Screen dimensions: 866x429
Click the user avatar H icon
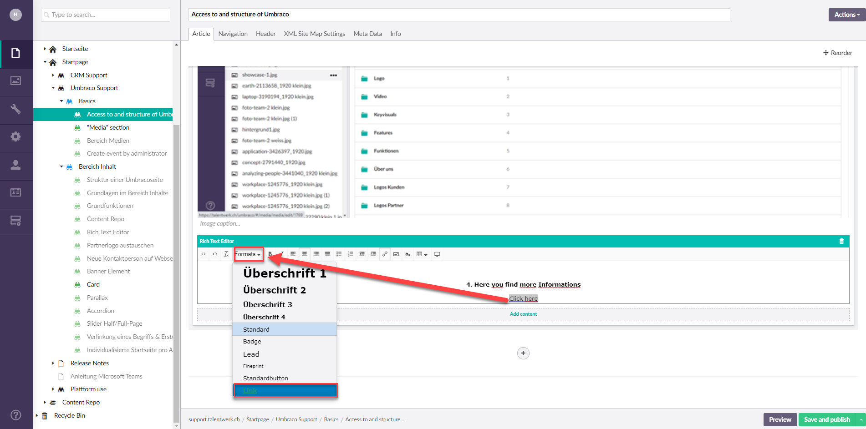[16, 15]
